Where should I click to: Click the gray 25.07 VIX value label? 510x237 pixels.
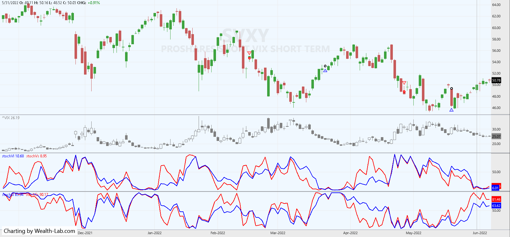coord(496,137)
